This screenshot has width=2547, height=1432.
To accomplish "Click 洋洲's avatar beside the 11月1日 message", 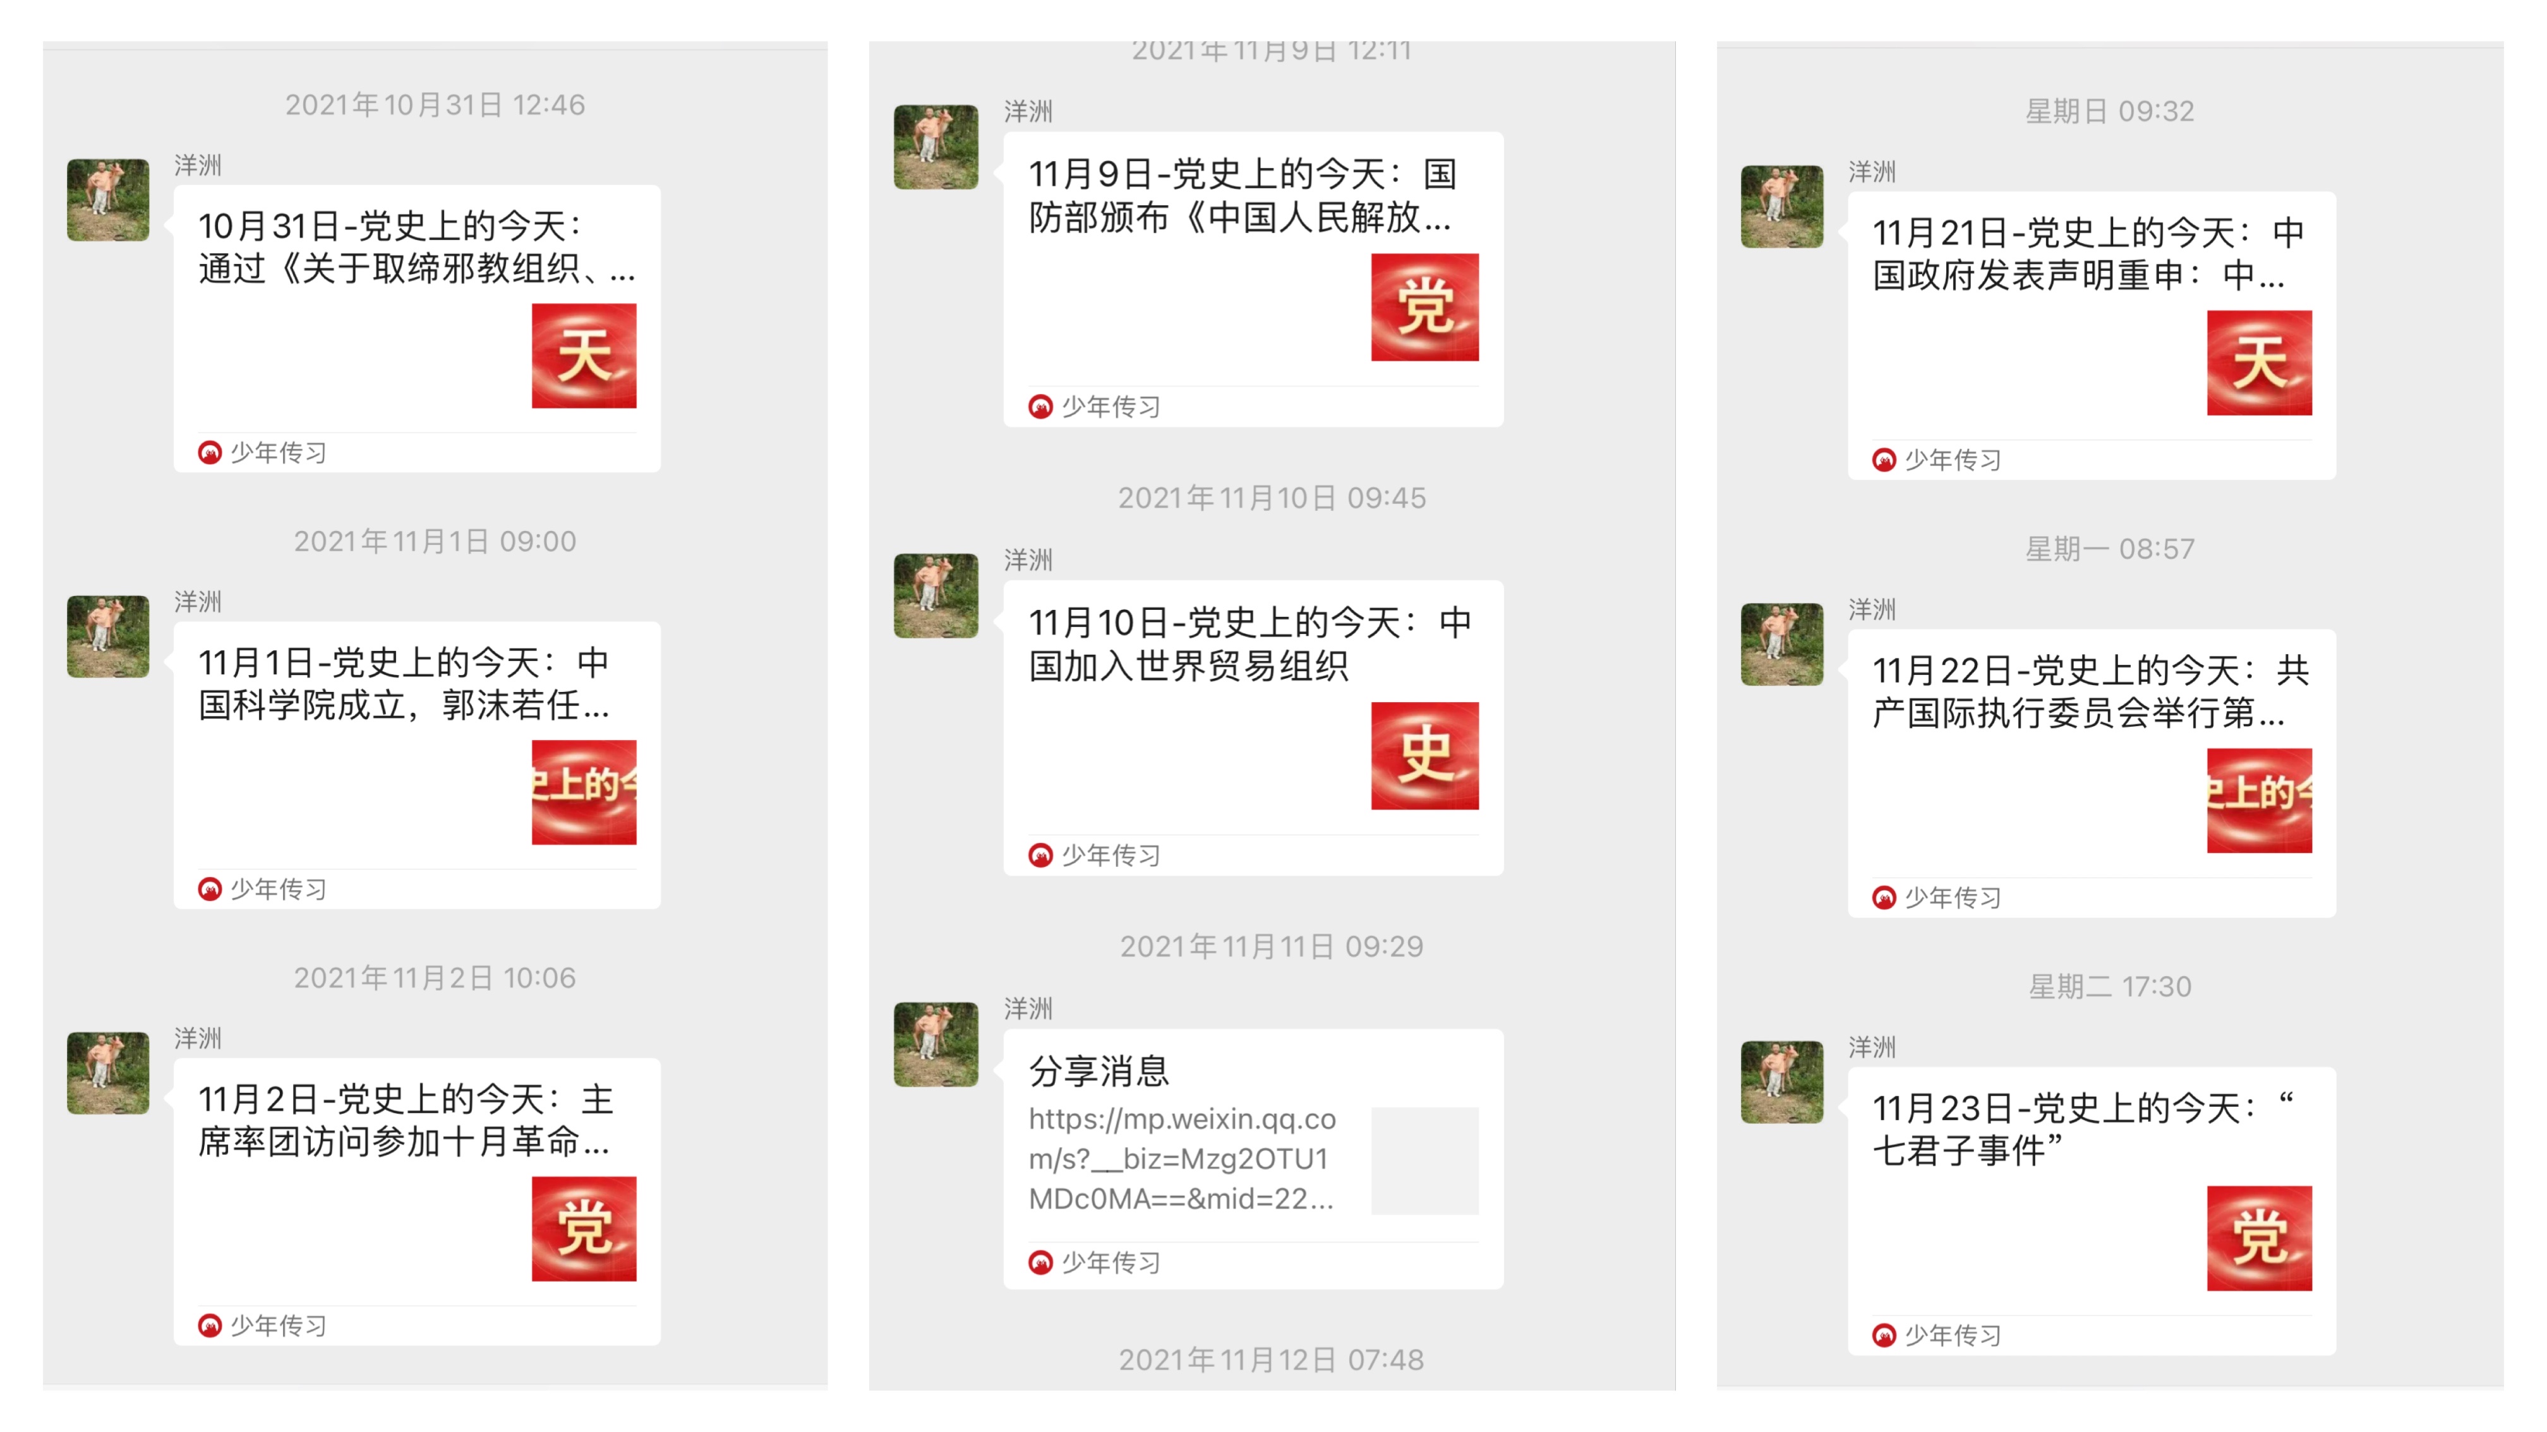I will (x=108, y=636).
